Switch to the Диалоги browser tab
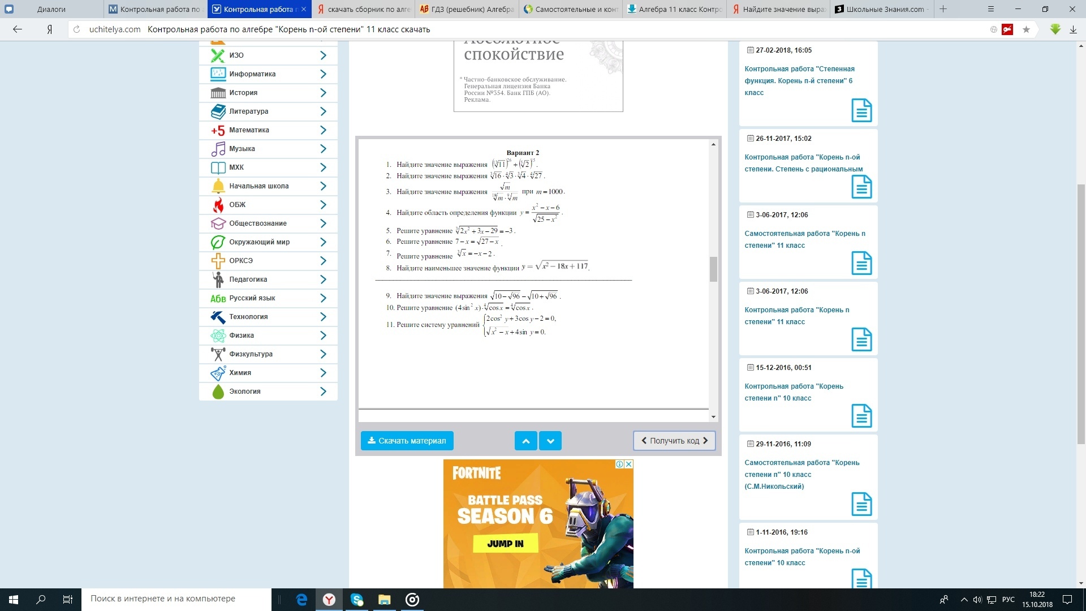The width and height of the screenshot is (1086, 611). 51,9
